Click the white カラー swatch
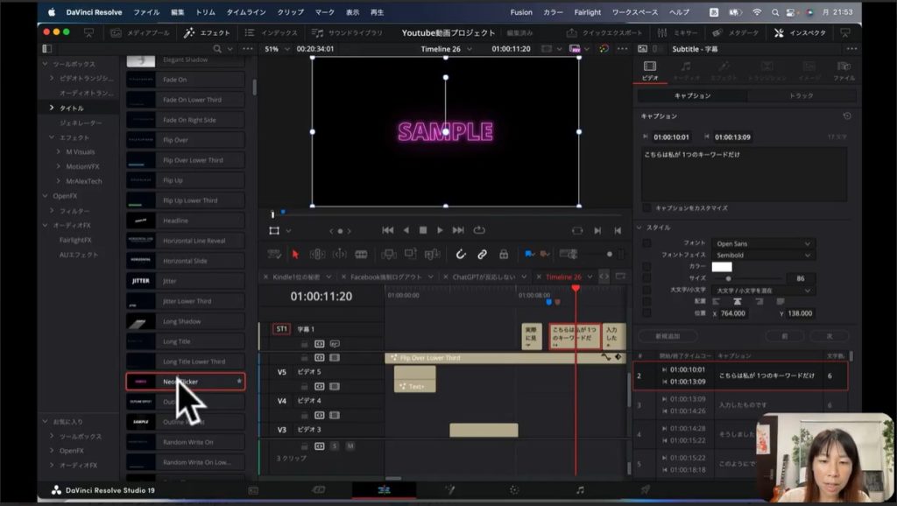897x506 pixels. (721, 267)
